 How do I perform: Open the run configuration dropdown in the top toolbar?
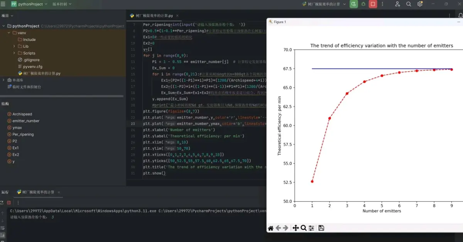tap(323, 4)
